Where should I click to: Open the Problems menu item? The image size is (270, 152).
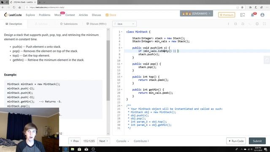(x=45, y=15)
